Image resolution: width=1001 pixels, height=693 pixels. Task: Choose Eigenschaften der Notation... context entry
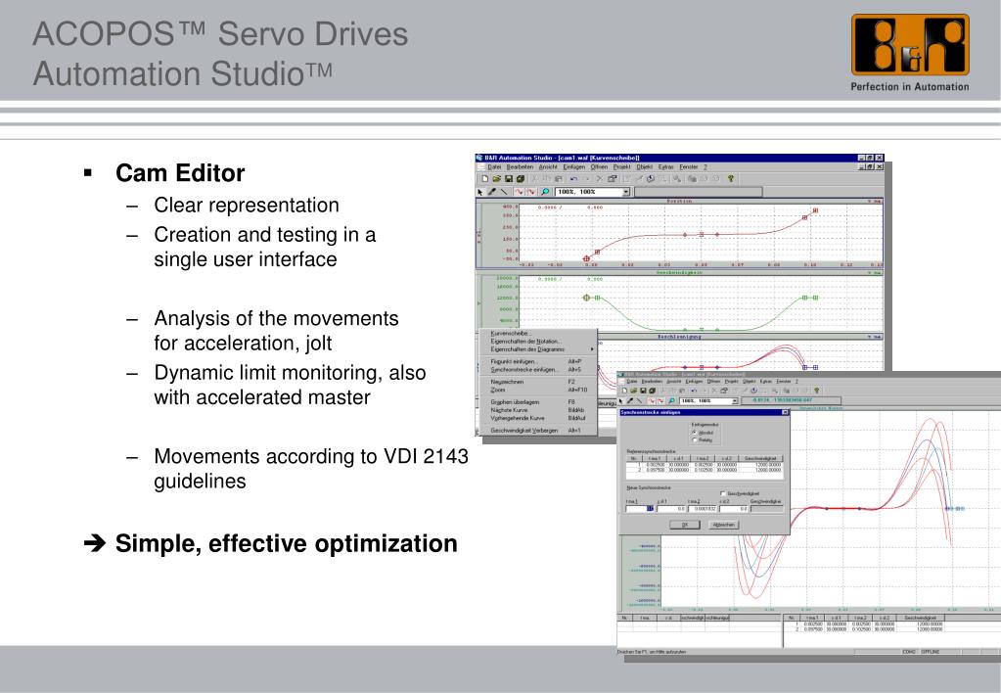tap(539, 341)
